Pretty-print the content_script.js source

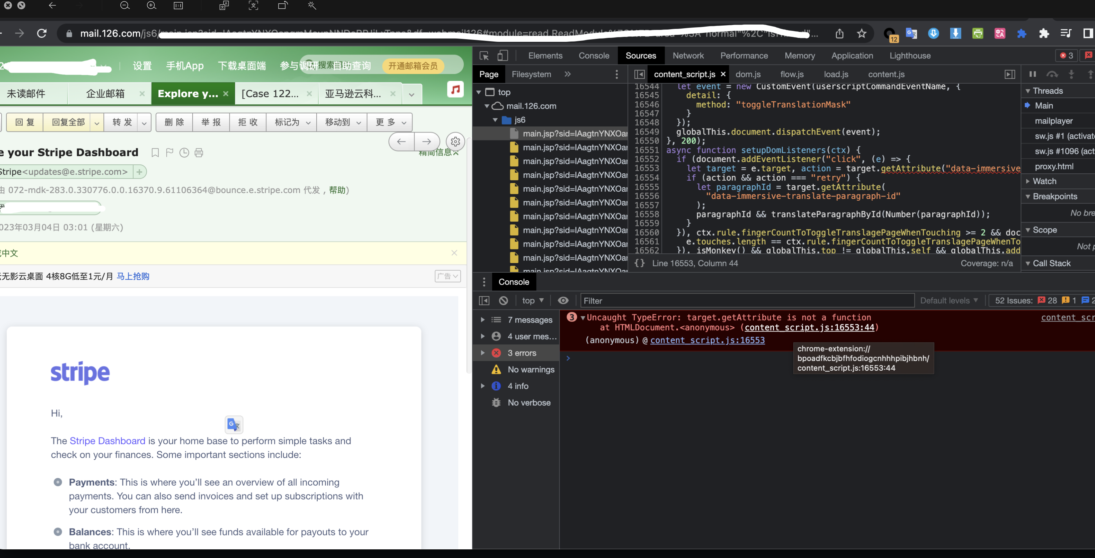tap(639, 263)
